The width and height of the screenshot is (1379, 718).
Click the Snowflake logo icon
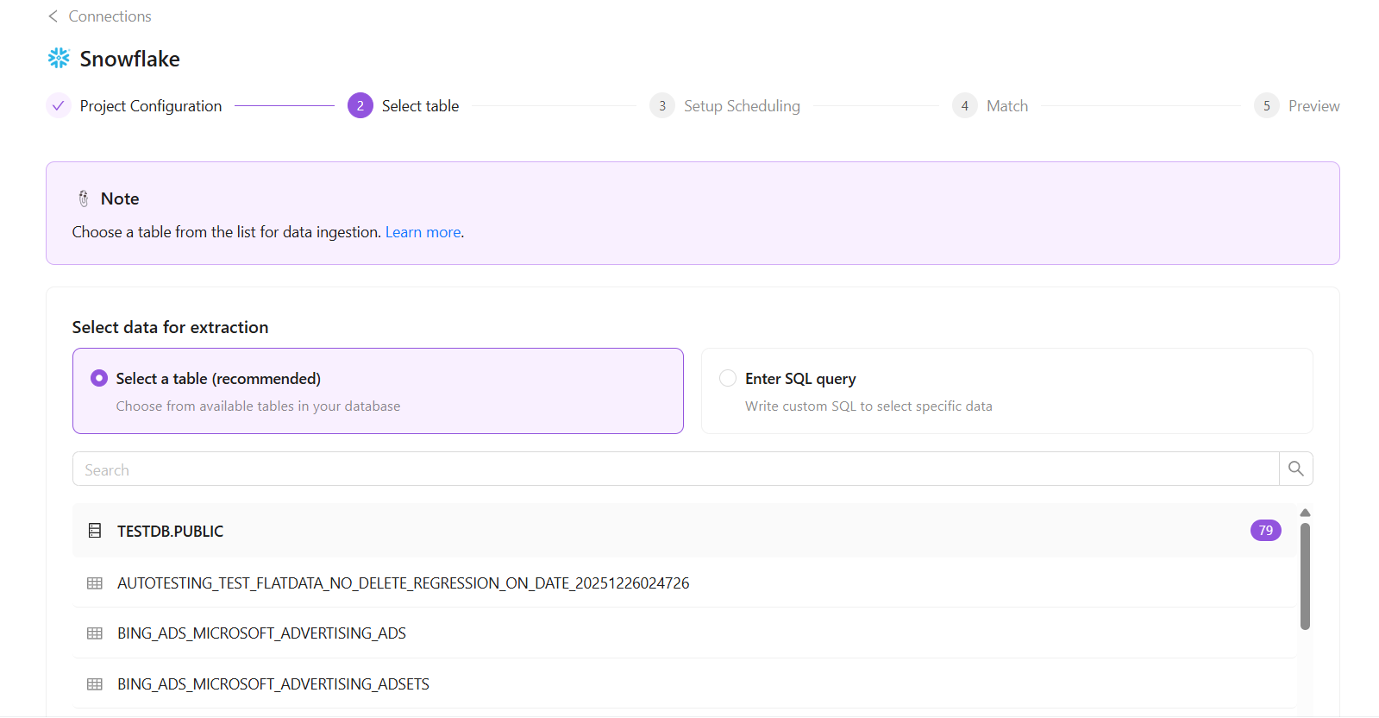(59, 58)
